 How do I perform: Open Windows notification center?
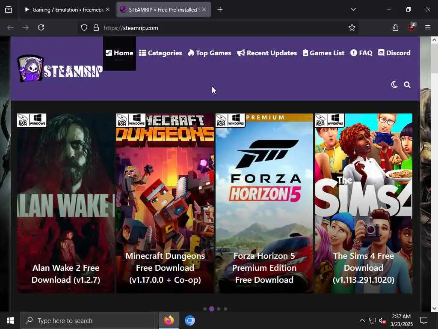(424, 320)
